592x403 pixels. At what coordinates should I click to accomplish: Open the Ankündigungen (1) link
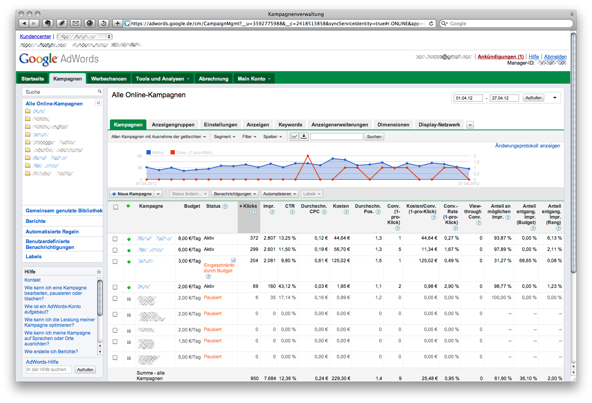[x=501, y=56]
